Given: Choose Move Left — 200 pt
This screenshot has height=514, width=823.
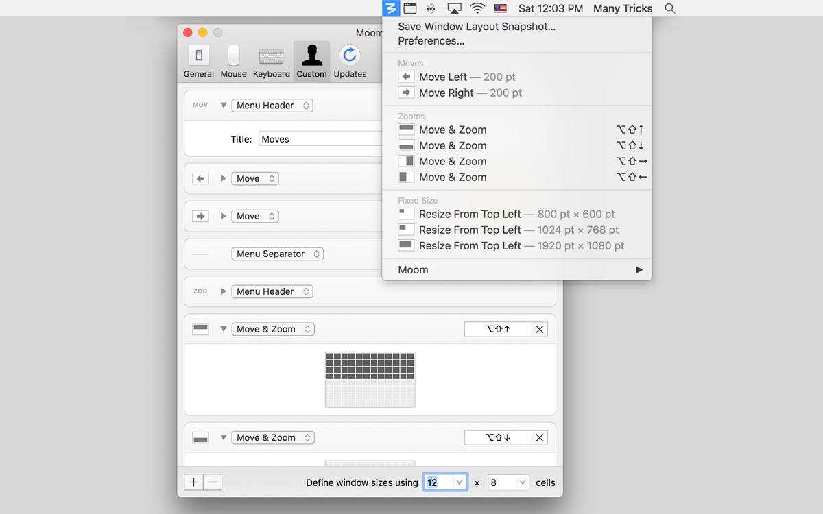Looking at the screenshot, I should [x=516, y=77].
